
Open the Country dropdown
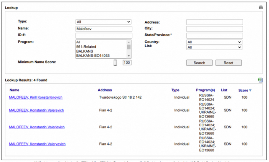click(214, 42)
